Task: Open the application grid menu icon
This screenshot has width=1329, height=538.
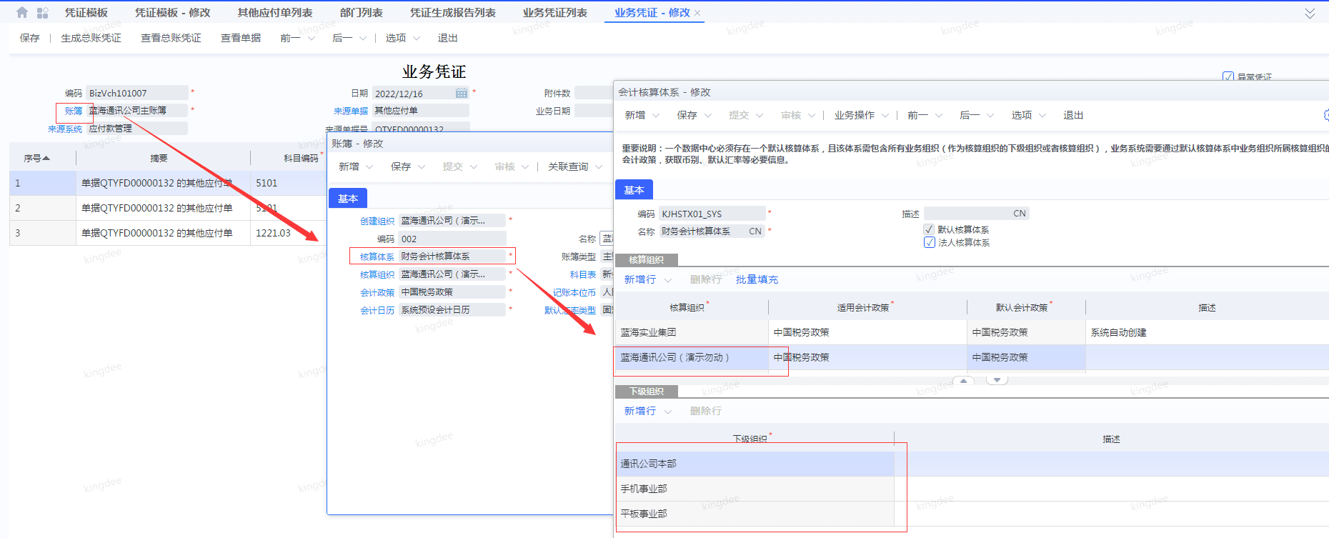Action: point(42,13)
